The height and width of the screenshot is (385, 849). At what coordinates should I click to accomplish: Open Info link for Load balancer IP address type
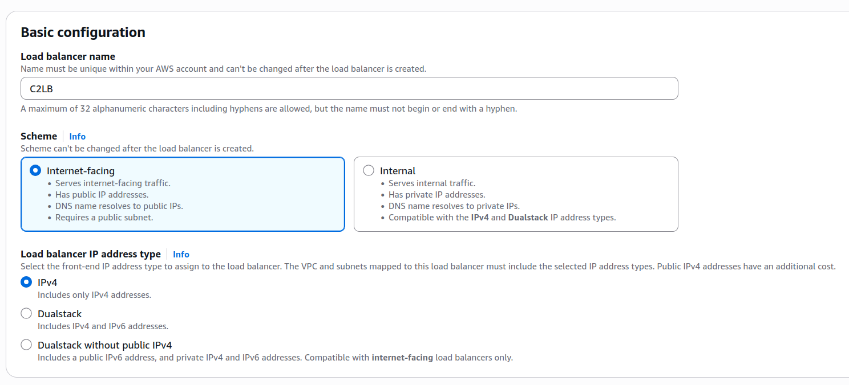[181, 255]
